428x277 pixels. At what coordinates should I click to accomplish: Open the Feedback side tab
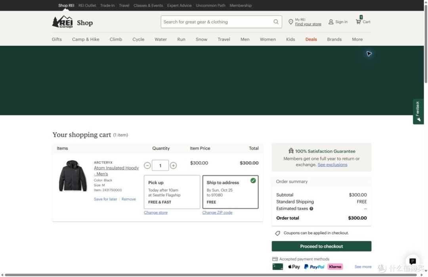[418, 111]
